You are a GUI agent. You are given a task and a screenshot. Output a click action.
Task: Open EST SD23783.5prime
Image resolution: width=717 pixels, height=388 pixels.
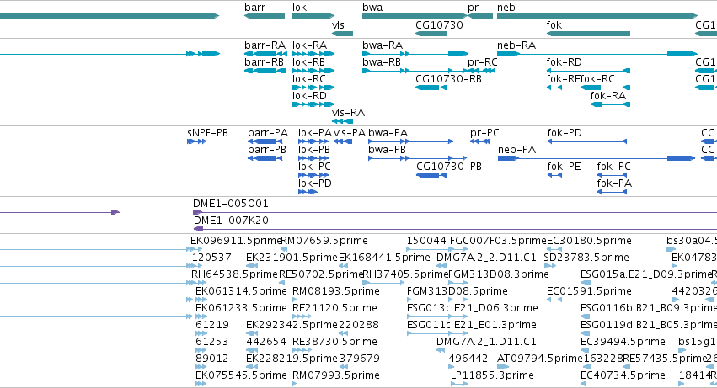point(586,258)
